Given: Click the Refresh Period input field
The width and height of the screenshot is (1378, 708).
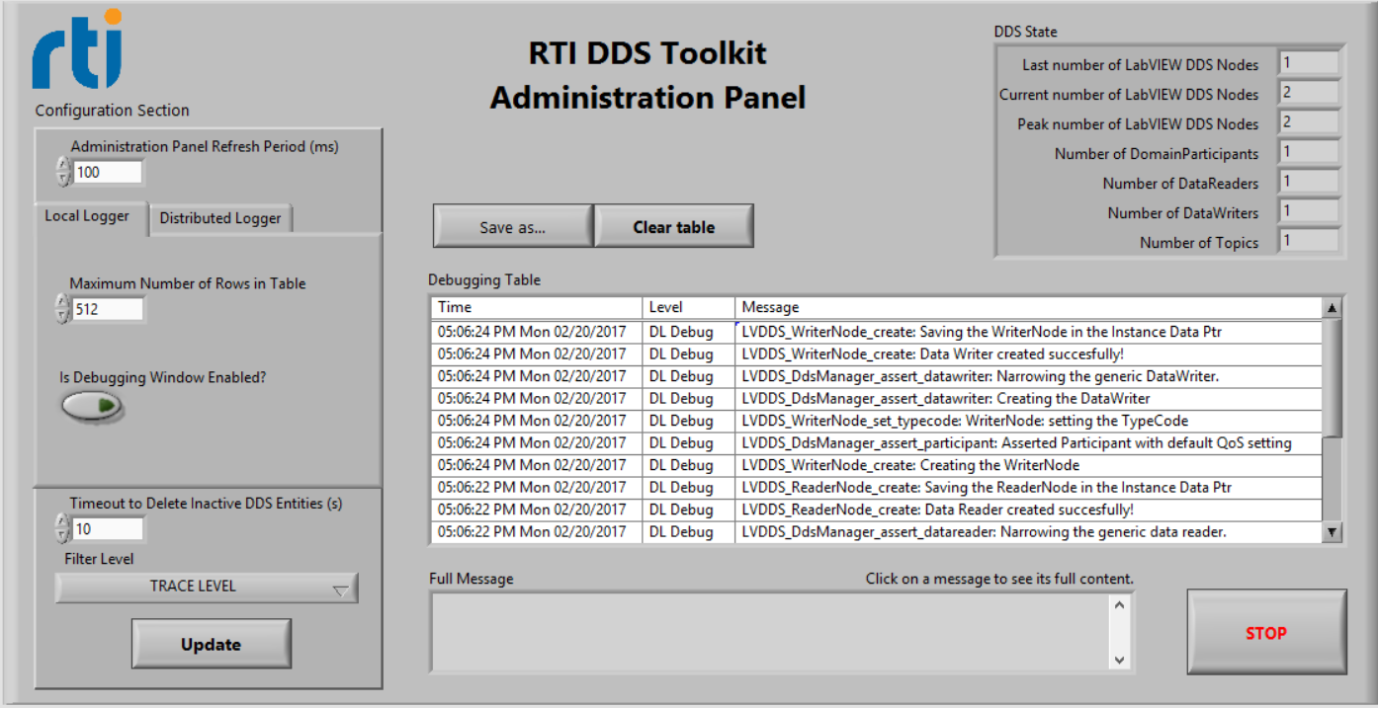Looking at the screenshot, I should [109, 171].
